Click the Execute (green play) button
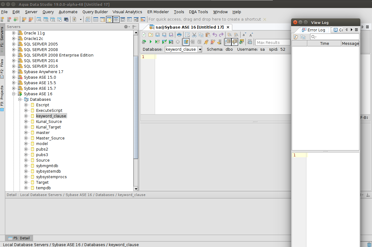Screen dimensions: 372x247 [x=150, y=42]
